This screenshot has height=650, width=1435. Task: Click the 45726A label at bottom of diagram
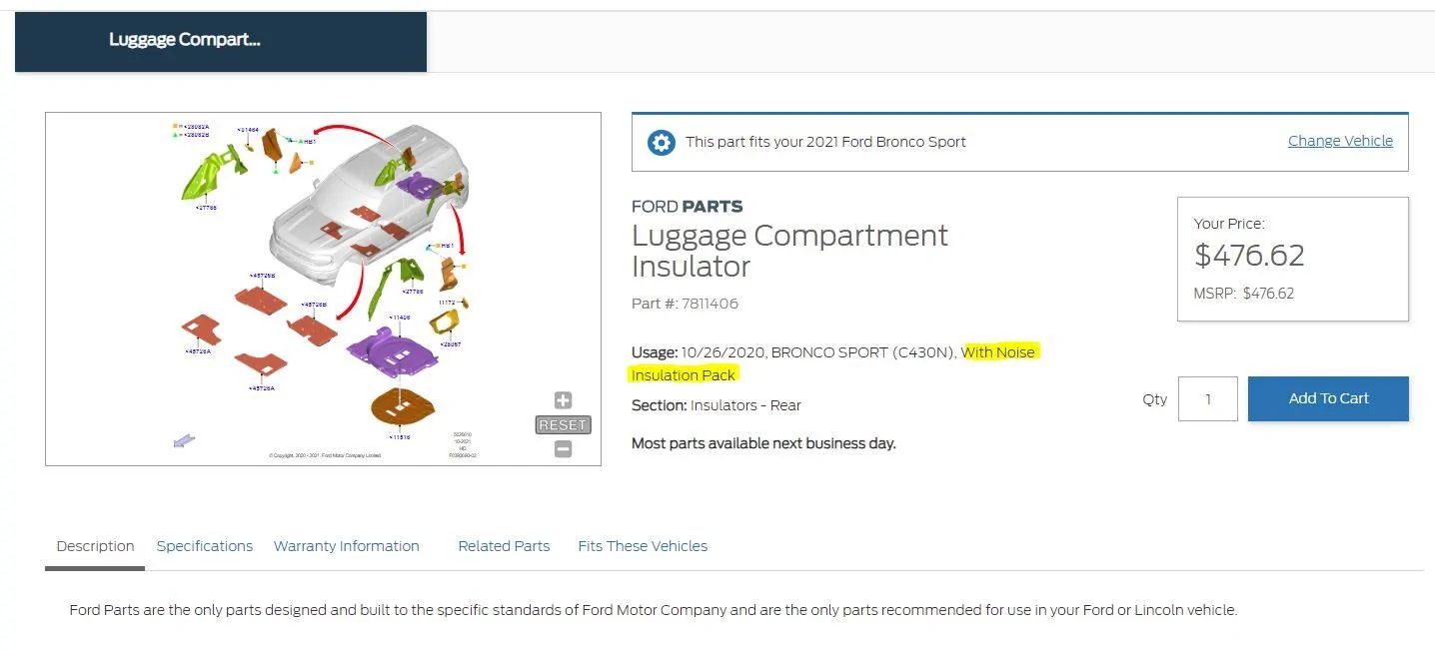(262, 388)
